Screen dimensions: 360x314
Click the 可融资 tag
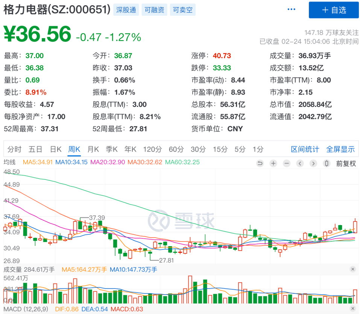154,10
